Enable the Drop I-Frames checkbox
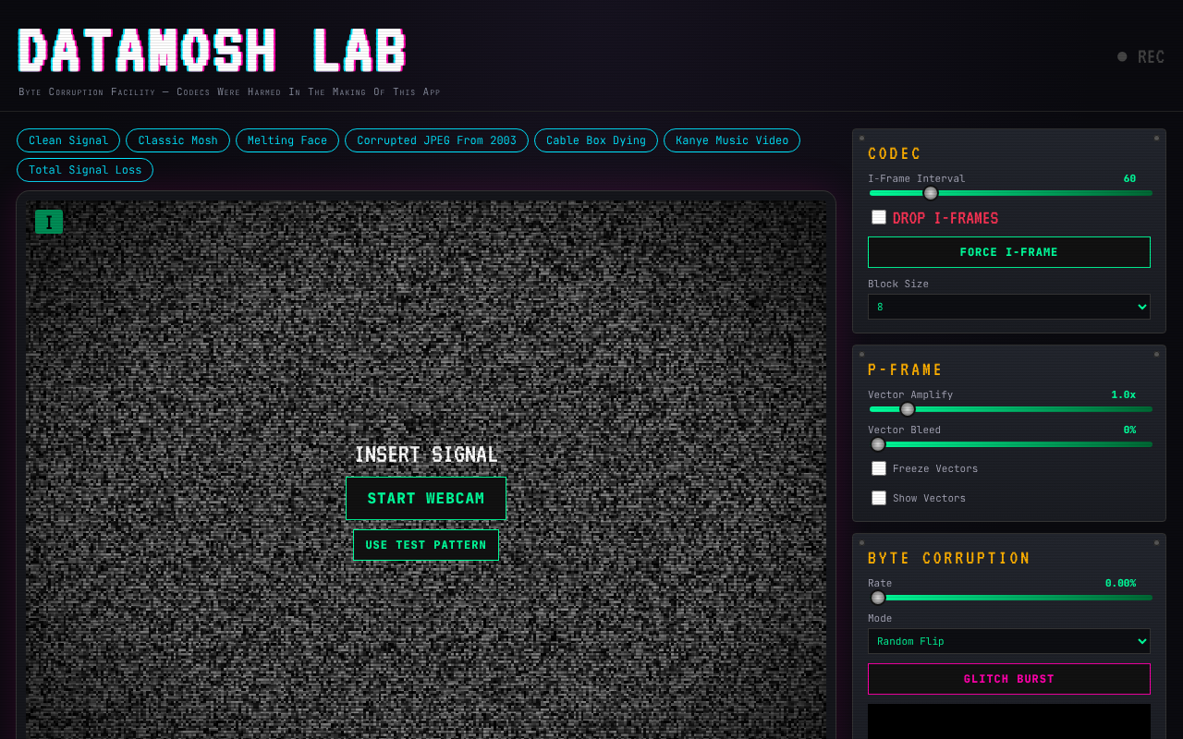 coord(879,217)
